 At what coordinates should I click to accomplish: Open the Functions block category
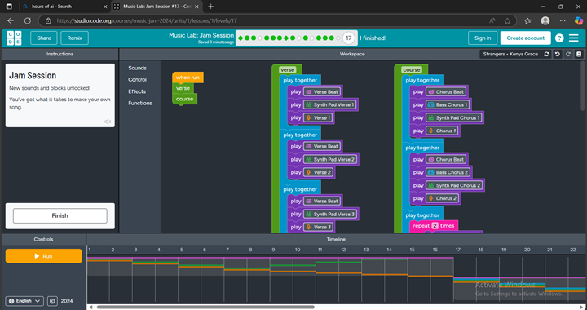click(140, 103)
